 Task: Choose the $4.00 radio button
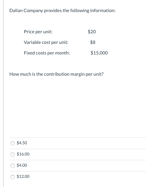coord(13,166)
